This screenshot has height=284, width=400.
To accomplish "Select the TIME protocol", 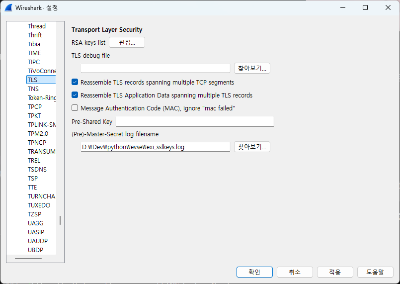I will click(x=34, y=53).
